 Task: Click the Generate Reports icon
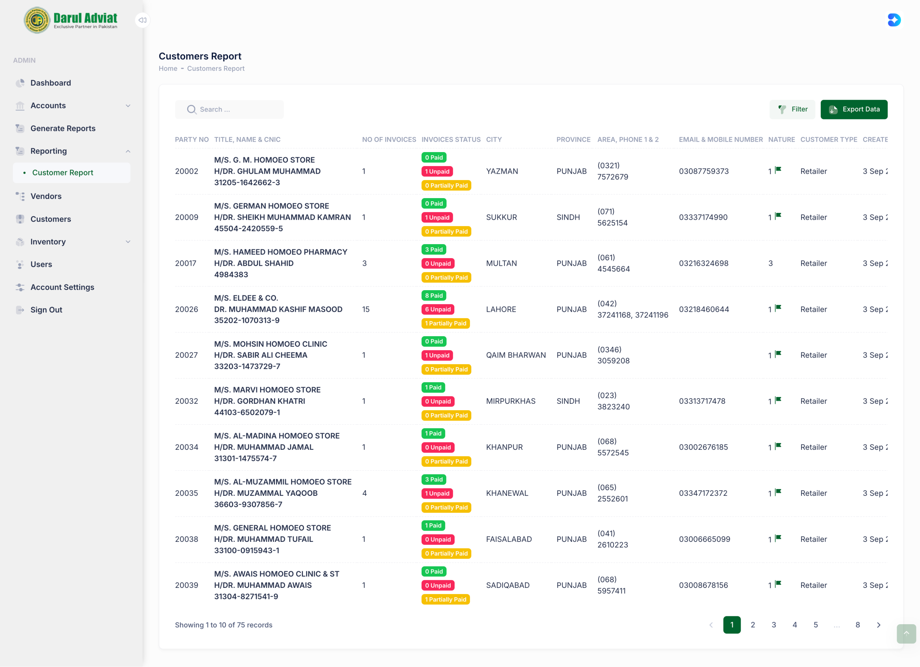pyautogui.click(x=20, y=128)
